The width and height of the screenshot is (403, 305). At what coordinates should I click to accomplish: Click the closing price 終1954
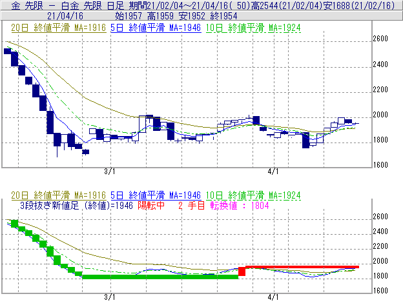click(x=224, y=16)
